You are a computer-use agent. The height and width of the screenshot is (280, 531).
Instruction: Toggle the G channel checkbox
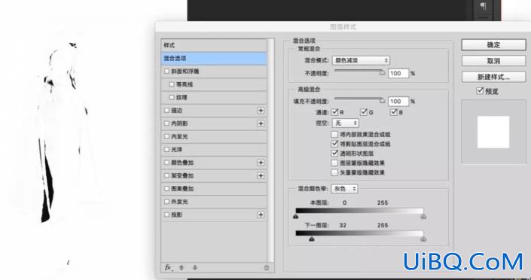point(364,112)
